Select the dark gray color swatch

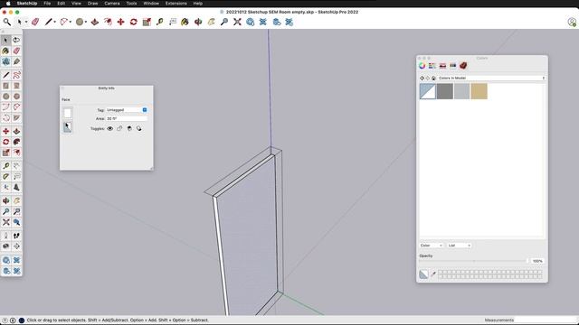click(x=444, y=91)
